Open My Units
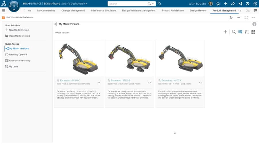 pyautogui.click(x=12, y=66)
